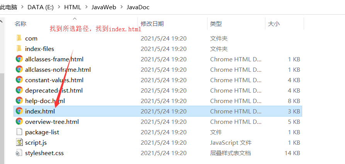Select the stylesheet.css gear icon
Image resolution: width=345 pixels, height=164 pixels.
pyautogui.click(x=19, y=153)
